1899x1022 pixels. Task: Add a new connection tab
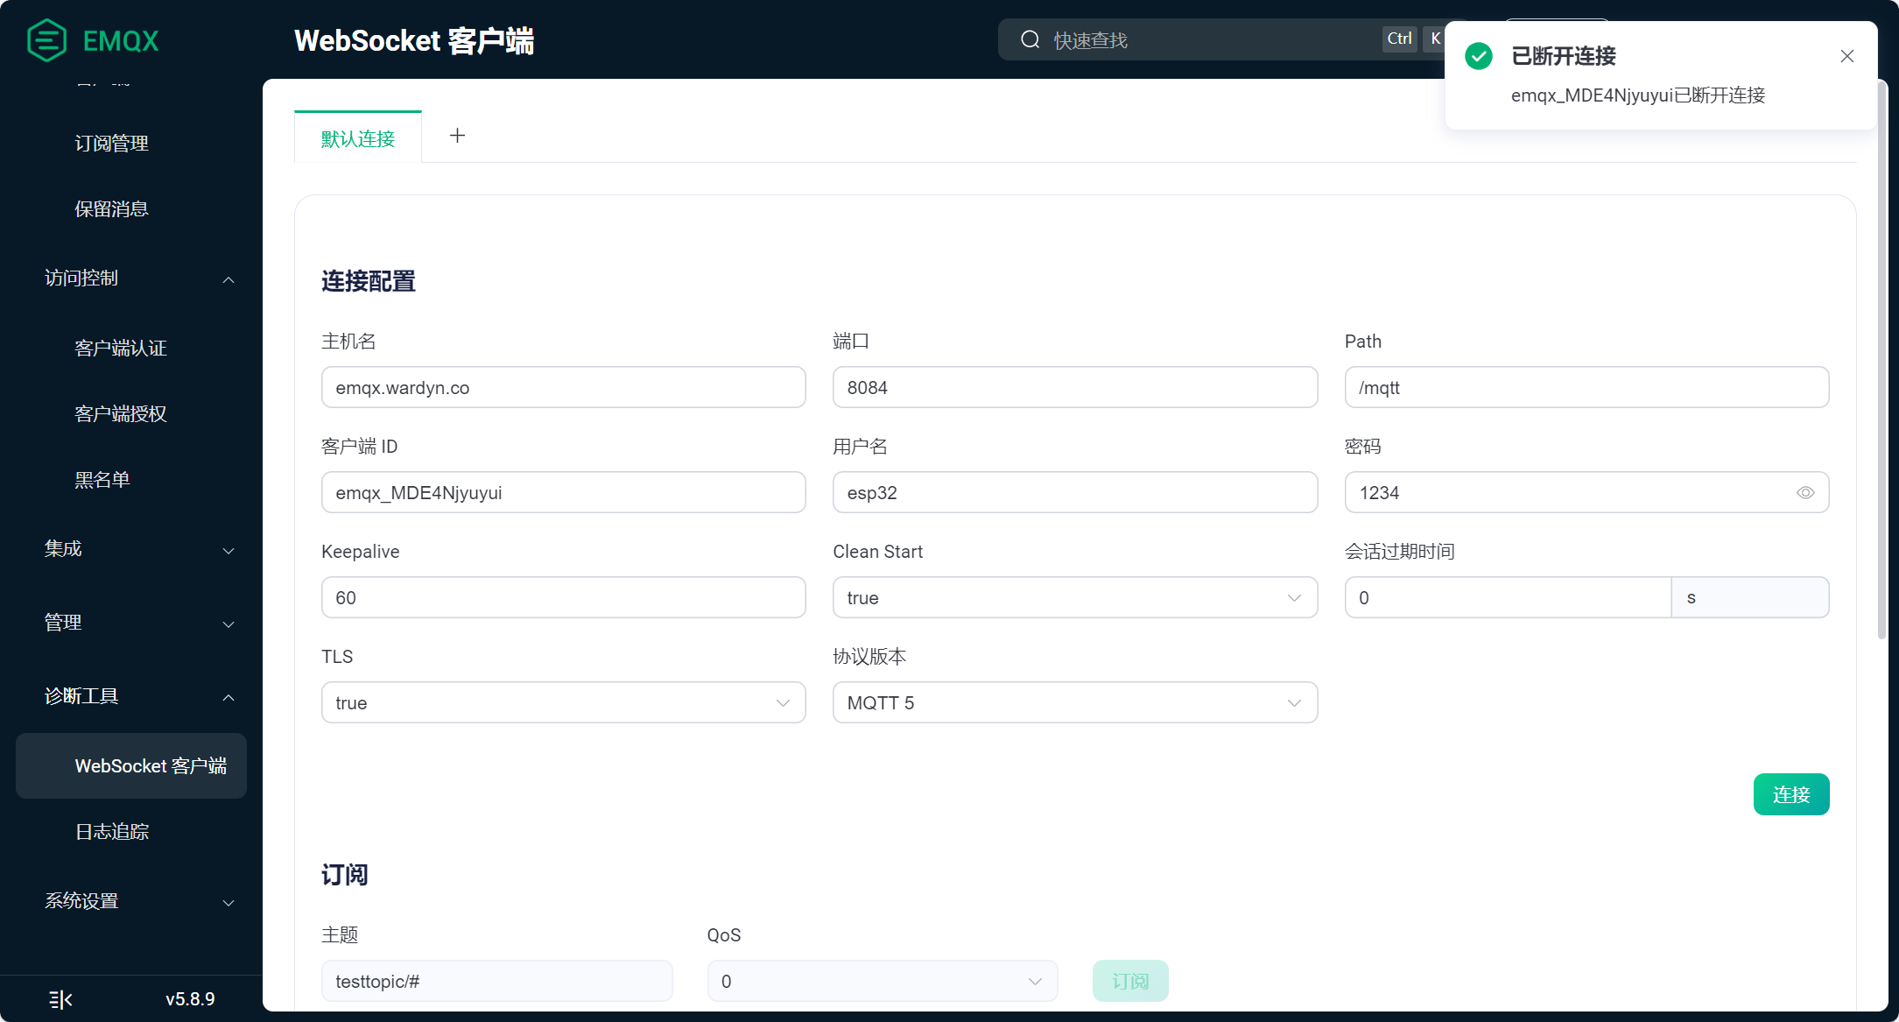457,136
